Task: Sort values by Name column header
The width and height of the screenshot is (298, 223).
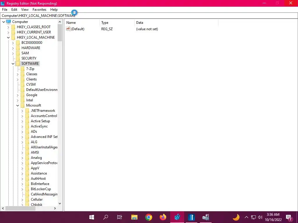Action: coord(82,23)
